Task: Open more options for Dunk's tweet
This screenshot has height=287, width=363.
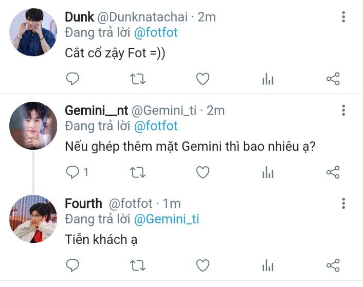Action: (x=343, y=16)
